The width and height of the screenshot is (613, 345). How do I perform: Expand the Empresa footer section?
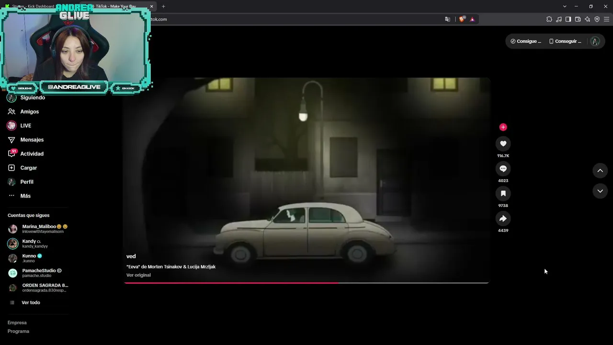pyautogui.click(x=17, y=323)
